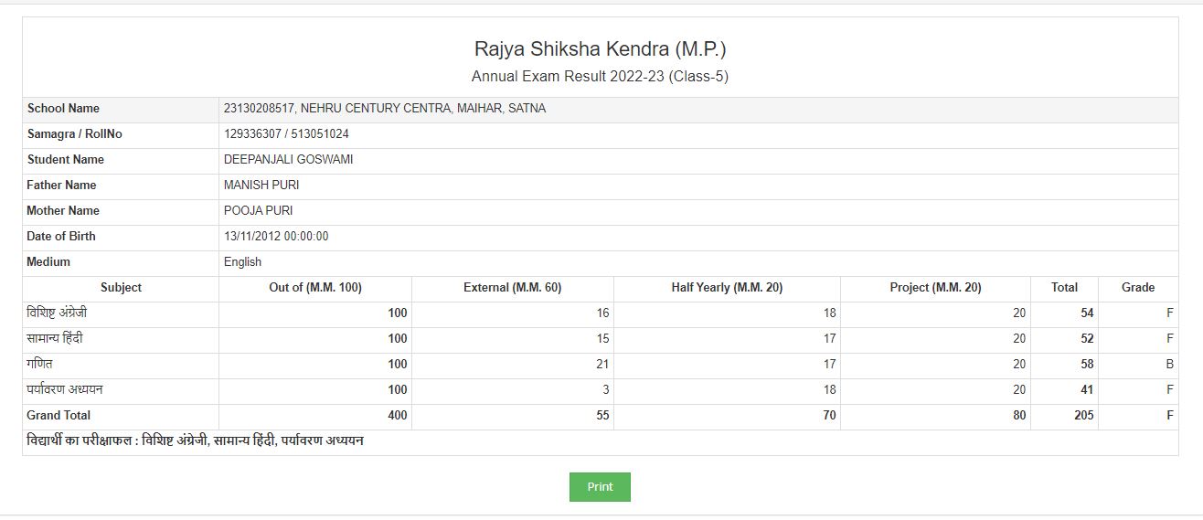Click the Rajya Shiksha Kendra (M.P.) heading
The width and height of the screenshot is (1203, 520).
coord(600,48)
